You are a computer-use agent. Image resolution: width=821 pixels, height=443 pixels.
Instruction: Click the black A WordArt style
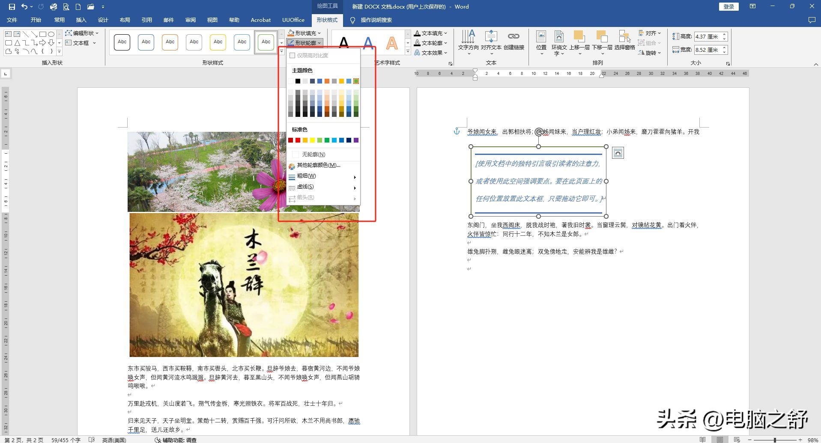point(343,43)
